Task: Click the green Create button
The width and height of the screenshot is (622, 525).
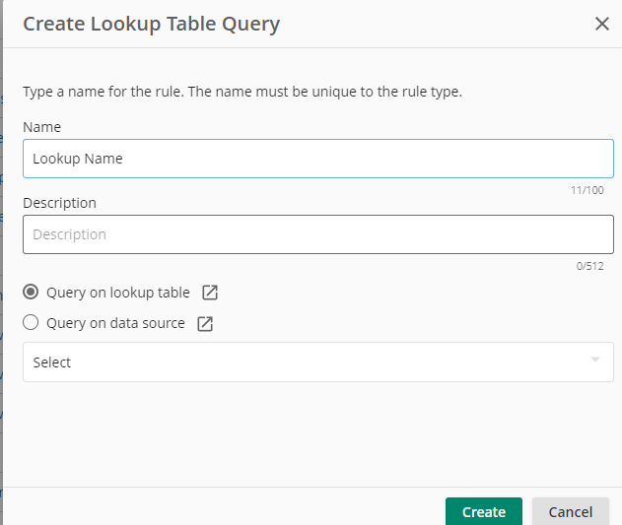Action: (484, 511)
